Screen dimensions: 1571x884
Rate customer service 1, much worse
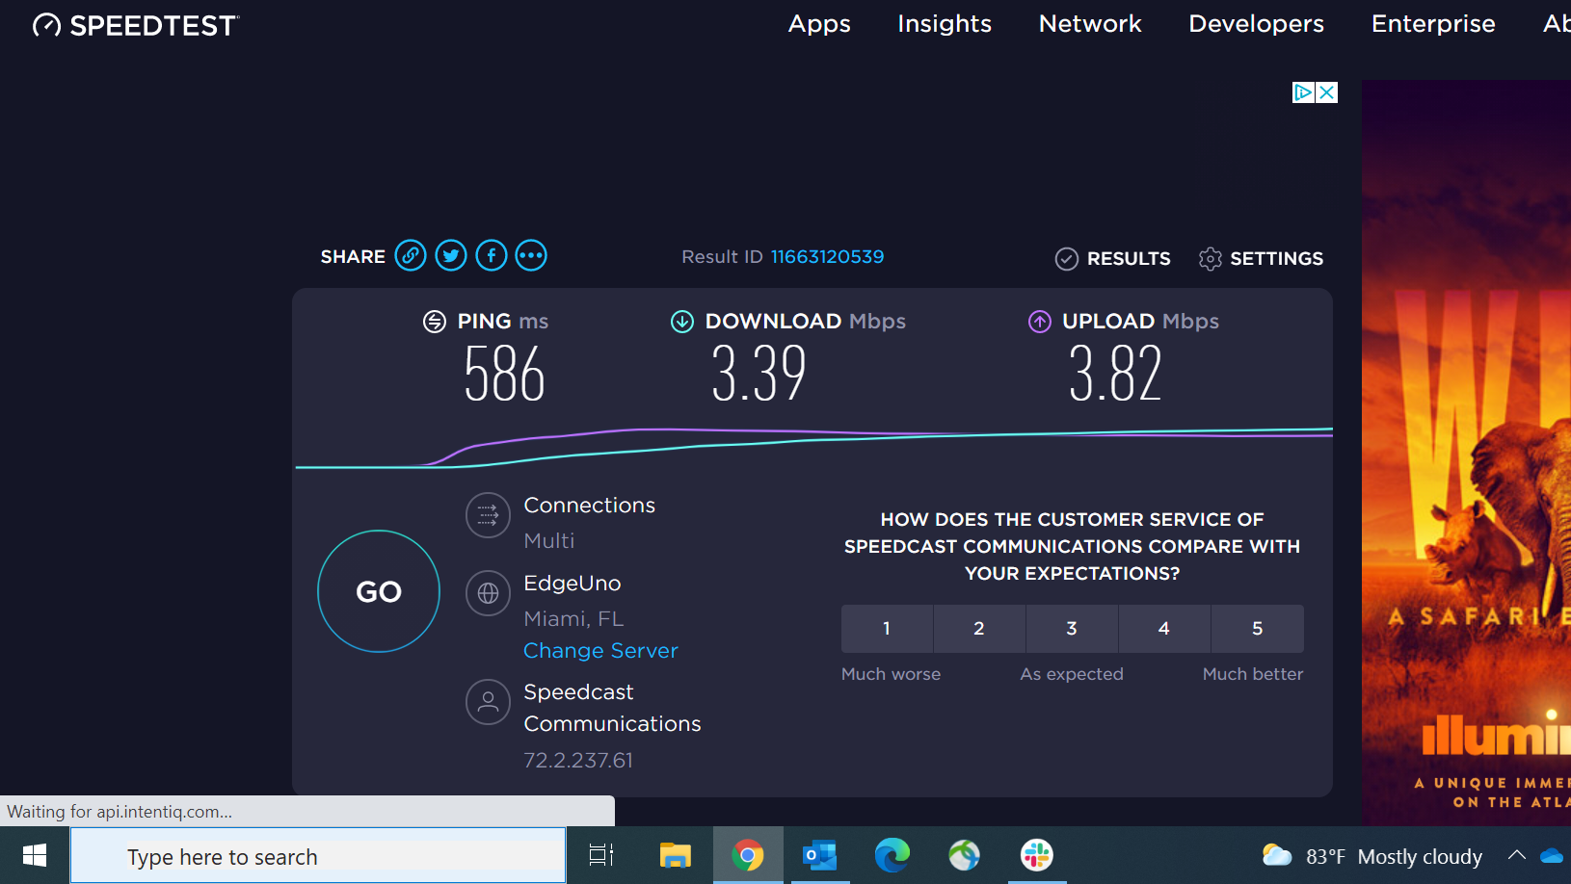pos(887,629)
